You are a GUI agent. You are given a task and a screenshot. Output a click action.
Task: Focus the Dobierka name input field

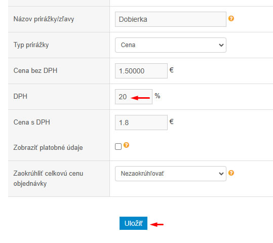pyautogui.click(x=171, y=19)
